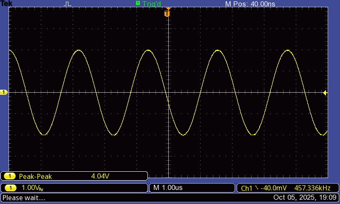Select the channel 1 ground reference marker
This screenshot has height=204, width=340.
coord(4,92)
